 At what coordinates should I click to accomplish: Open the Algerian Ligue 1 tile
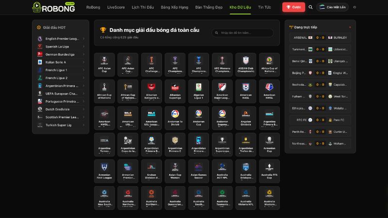pyautogui.click(x=198, y=91)
